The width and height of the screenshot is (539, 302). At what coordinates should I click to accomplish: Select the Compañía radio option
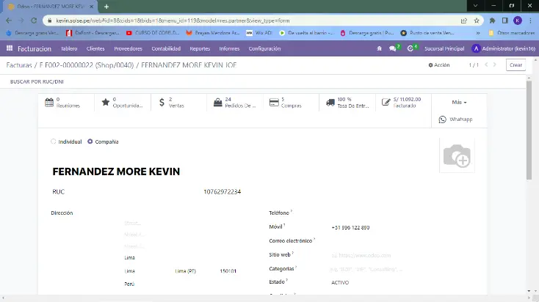[x=90, y=141]
